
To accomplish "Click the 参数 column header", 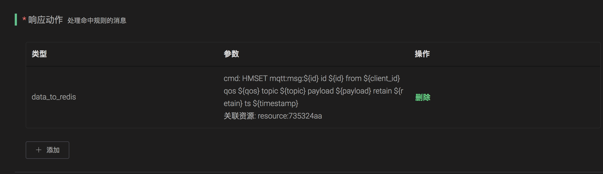I will tap(231, 54).
